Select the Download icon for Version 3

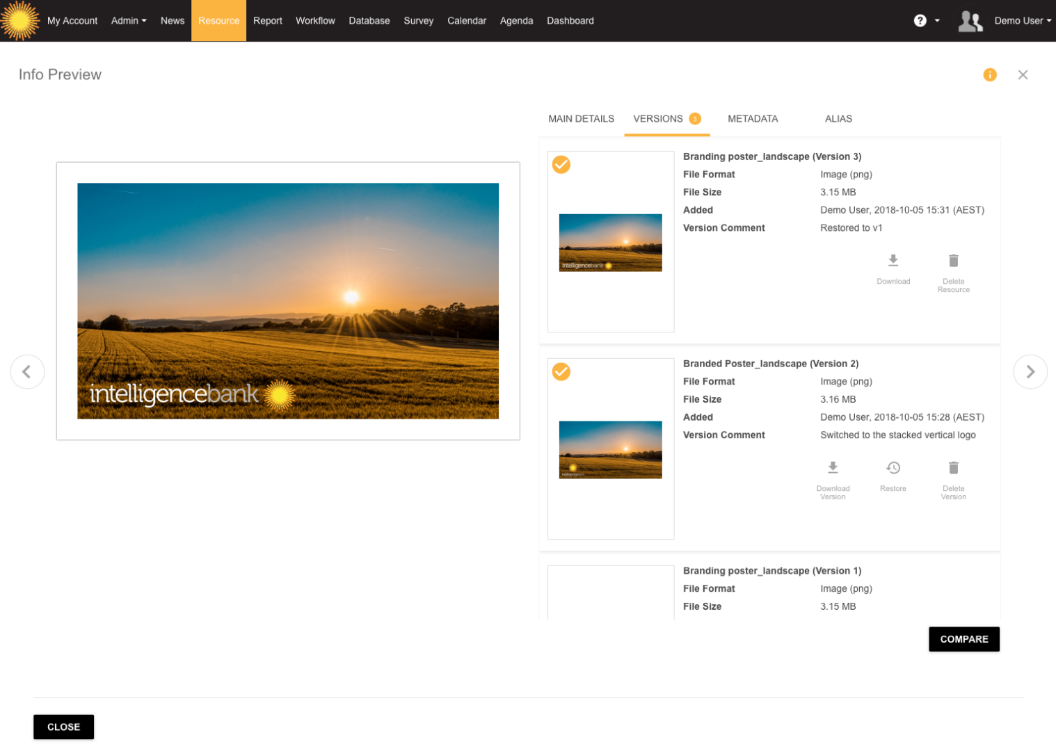pyautogui.click(x=893, y=261)
